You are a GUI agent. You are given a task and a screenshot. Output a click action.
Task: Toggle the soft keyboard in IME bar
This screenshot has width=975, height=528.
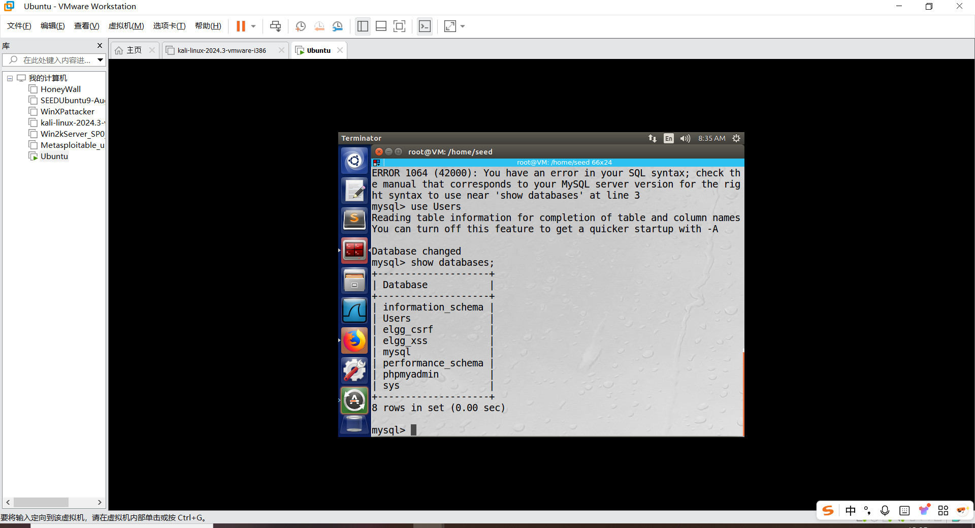click(x=904, y=511)
